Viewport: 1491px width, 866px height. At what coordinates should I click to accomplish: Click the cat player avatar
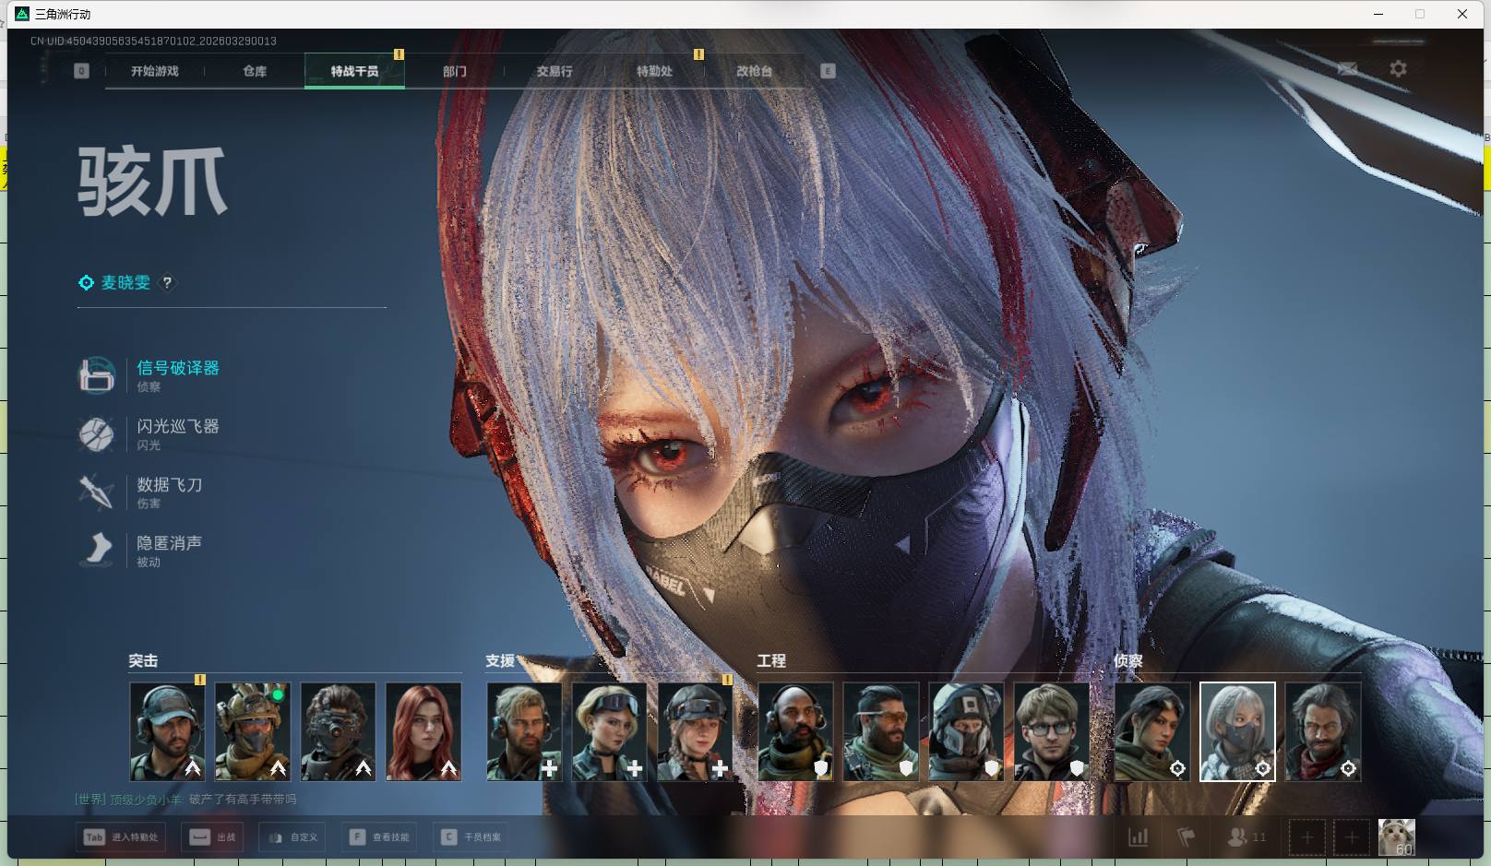[1396, 837]
